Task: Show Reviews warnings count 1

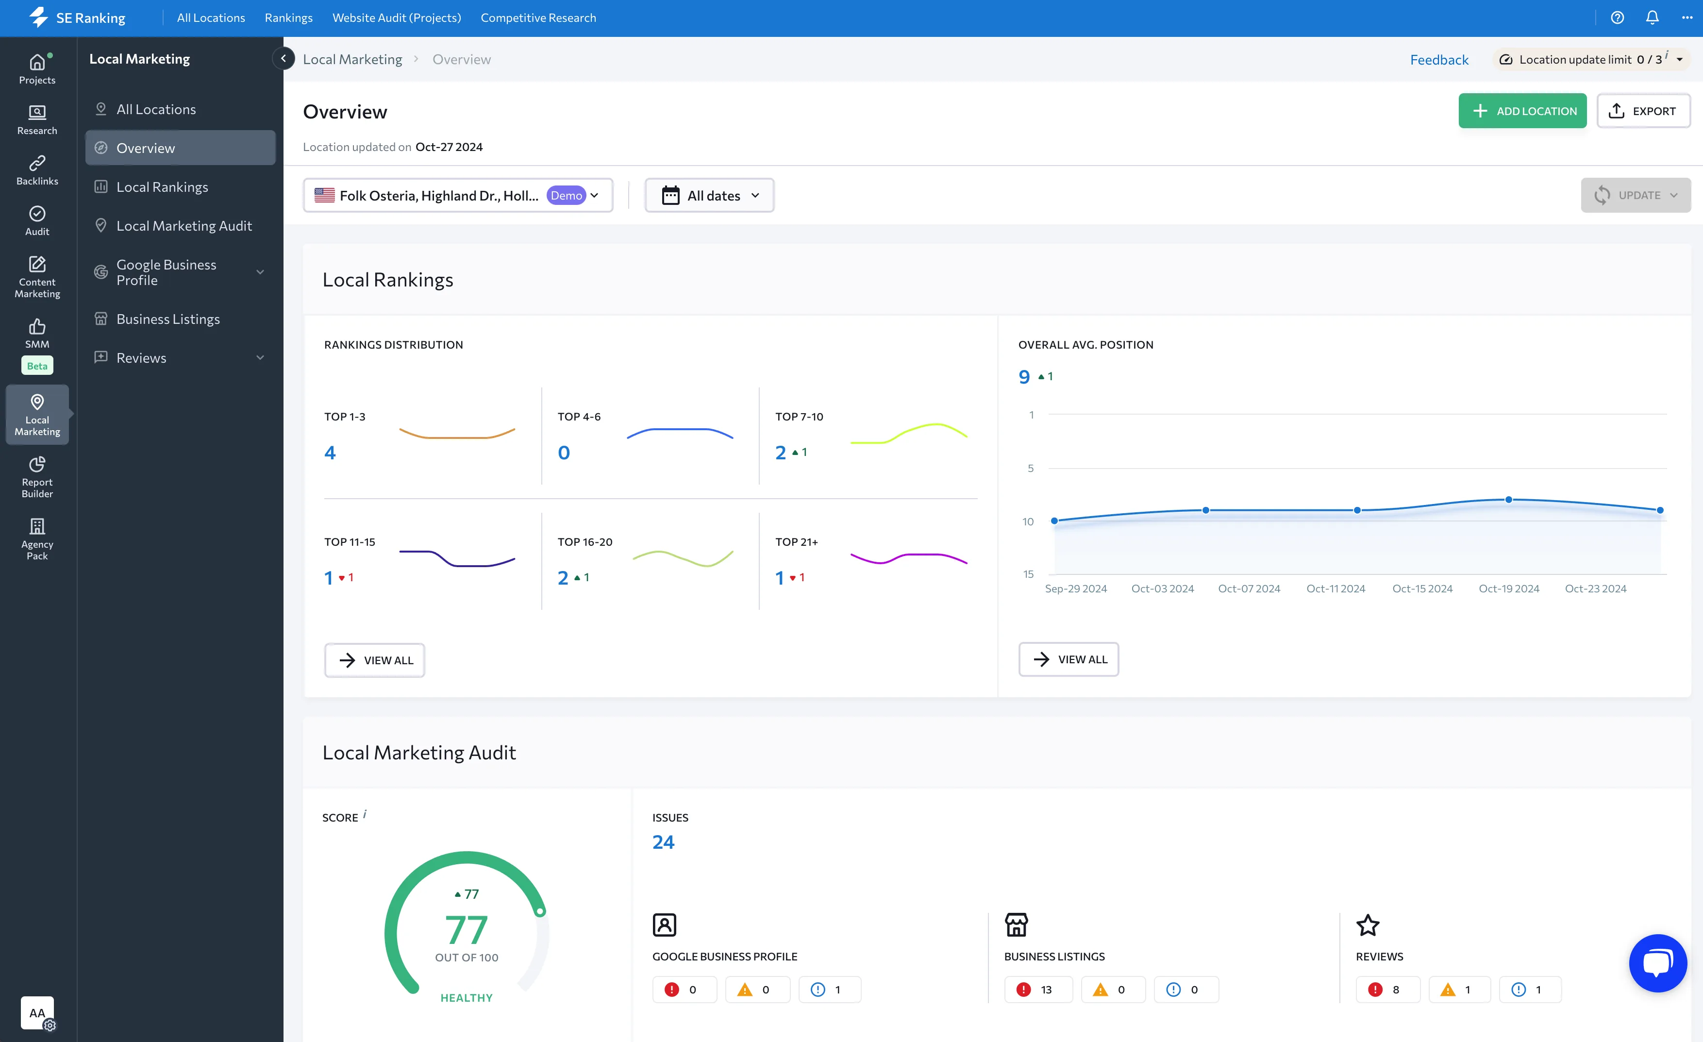Action: [1459, 990]
